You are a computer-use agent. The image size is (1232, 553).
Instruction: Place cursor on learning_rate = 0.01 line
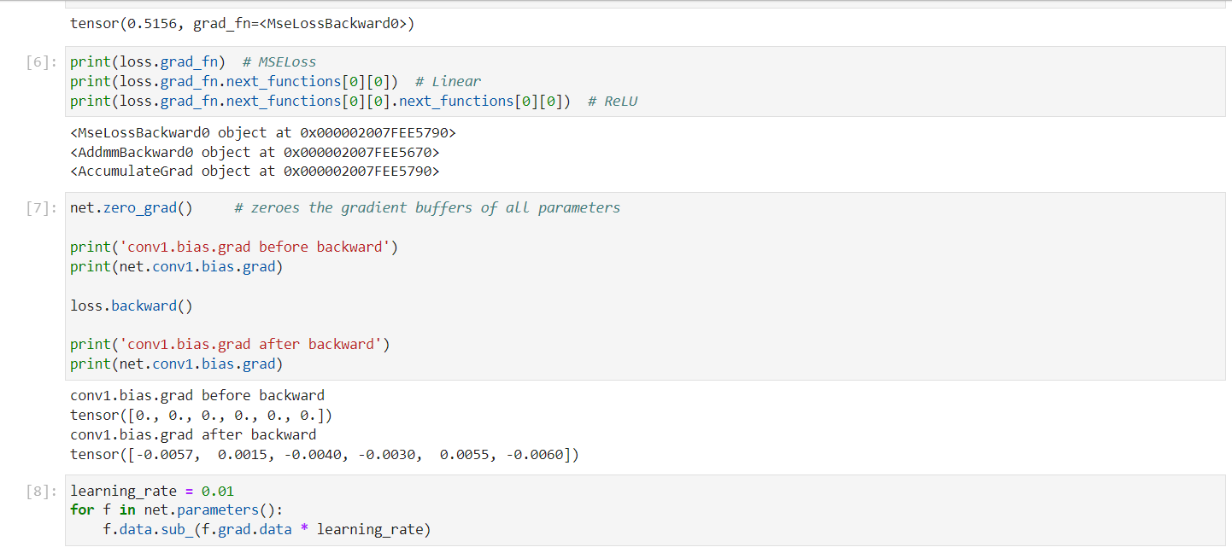point(151,491)
